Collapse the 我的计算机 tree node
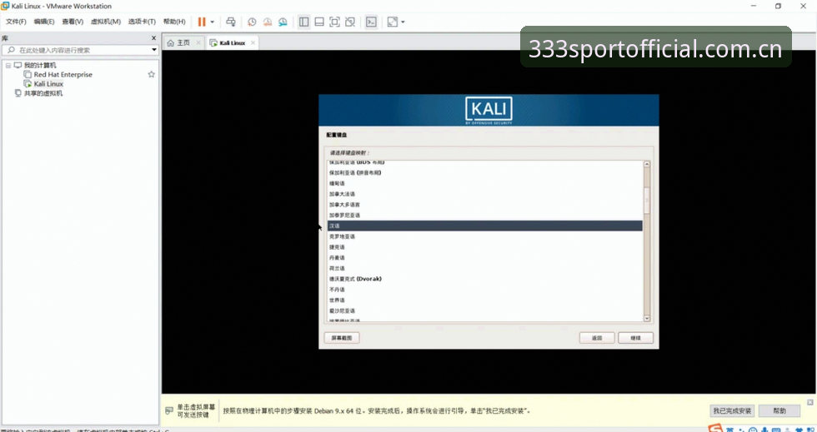Image resolution: width=817 pixels, height=432 pixels. click(8, 66)
